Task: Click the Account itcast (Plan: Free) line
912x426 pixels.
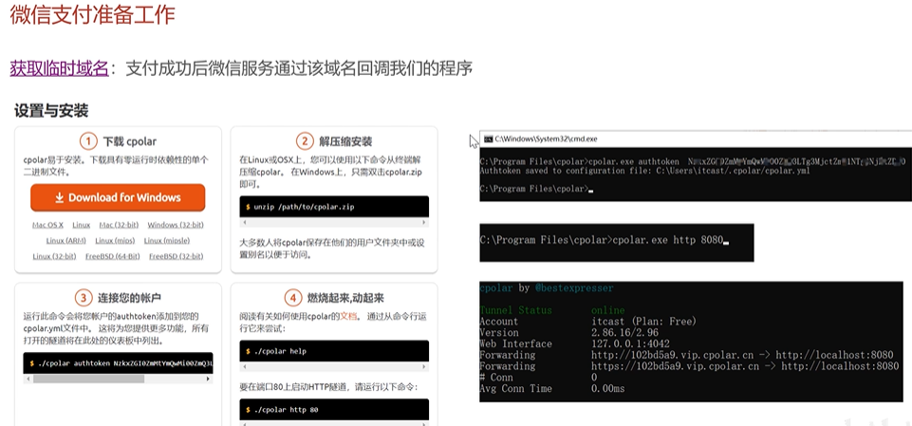Action: coord(587,322)
